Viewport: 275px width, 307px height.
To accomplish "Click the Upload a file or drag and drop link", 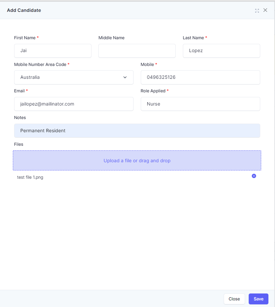I will pyautogui.click(x=137, y=161).
